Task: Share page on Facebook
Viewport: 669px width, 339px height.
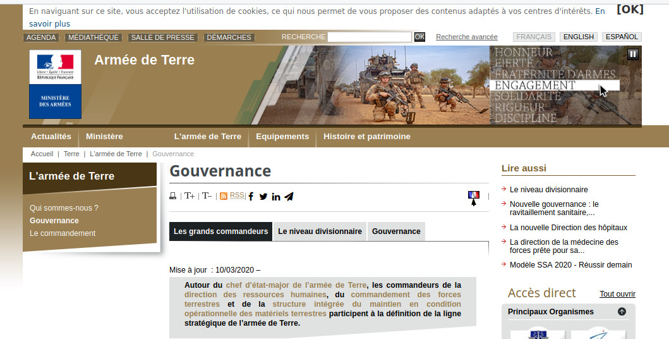Action: 251,197
